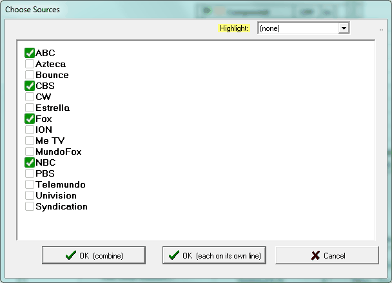
Task: Enable the Univision checkbox
Action: [30, 195]
